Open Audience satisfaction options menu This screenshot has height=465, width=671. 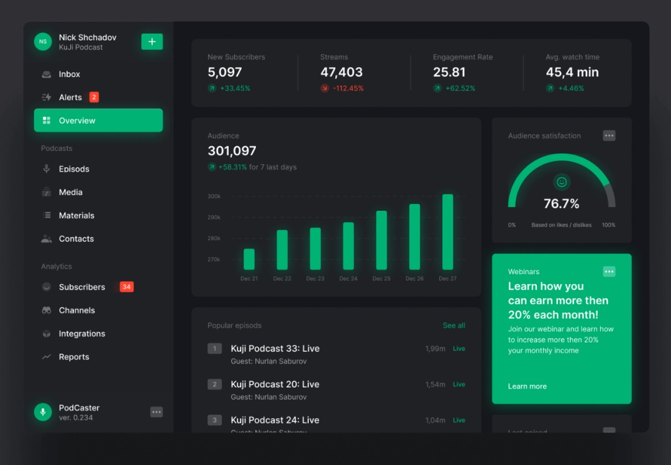click(609, 136)
